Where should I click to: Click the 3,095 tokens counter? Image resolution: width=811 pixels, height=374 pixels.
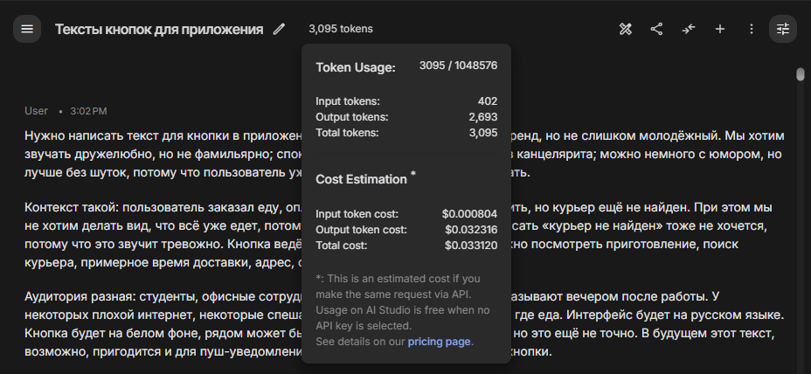point(341,29)
